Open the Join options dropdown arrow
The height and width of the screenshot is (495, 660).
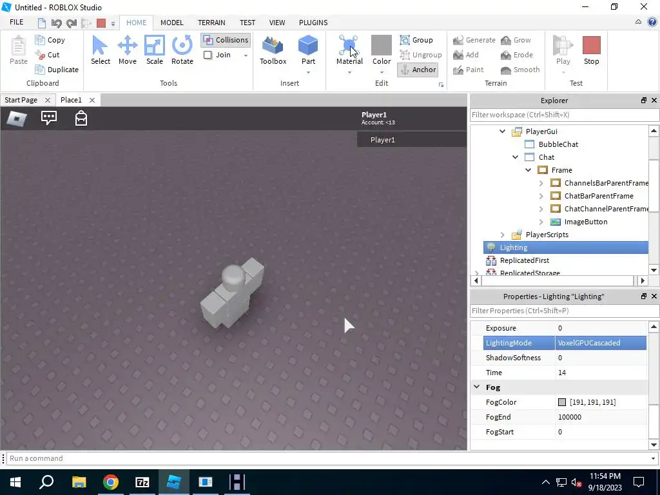(246, 55)
